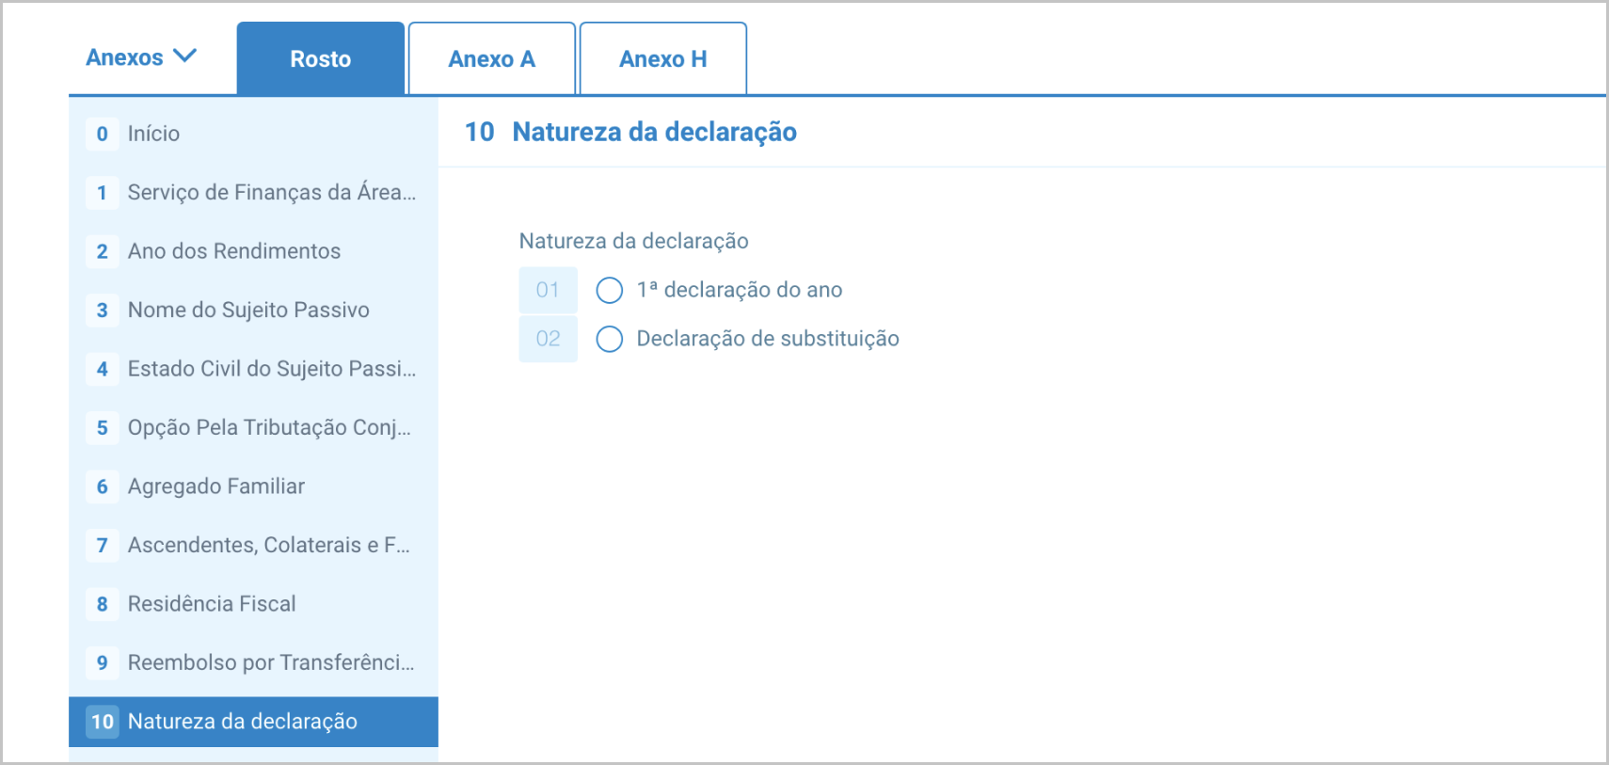
Task: Open Ascendentes, Colaterais section
Action: [x=268, y=546]
